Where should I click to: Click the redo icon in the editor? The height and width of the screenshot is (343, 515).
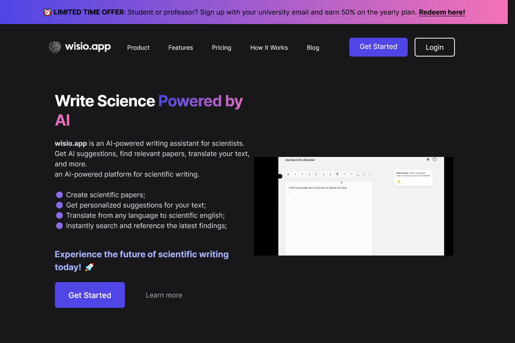click(370, 174)
